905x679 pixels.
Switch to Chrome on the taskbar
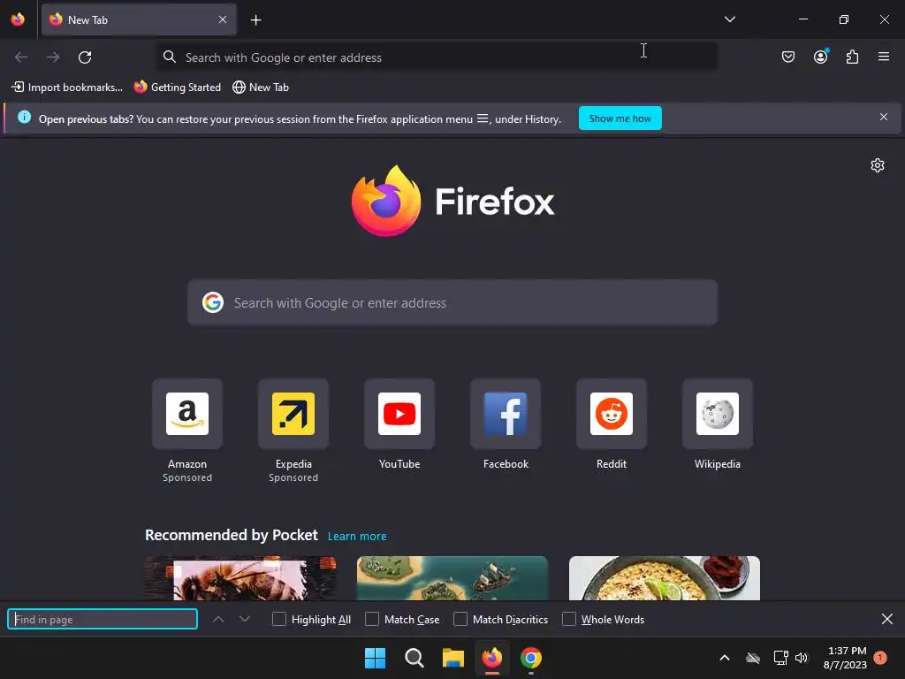point(531,658)
